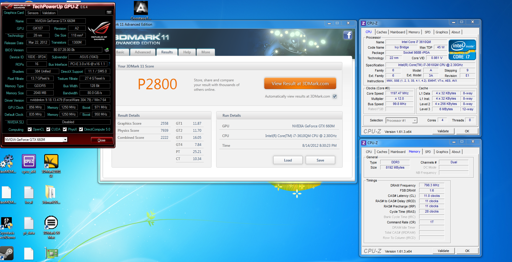The image size is (512, 262).
Task: Click Validate in the lower CPU-Z window
Action: tap(443, 251)
